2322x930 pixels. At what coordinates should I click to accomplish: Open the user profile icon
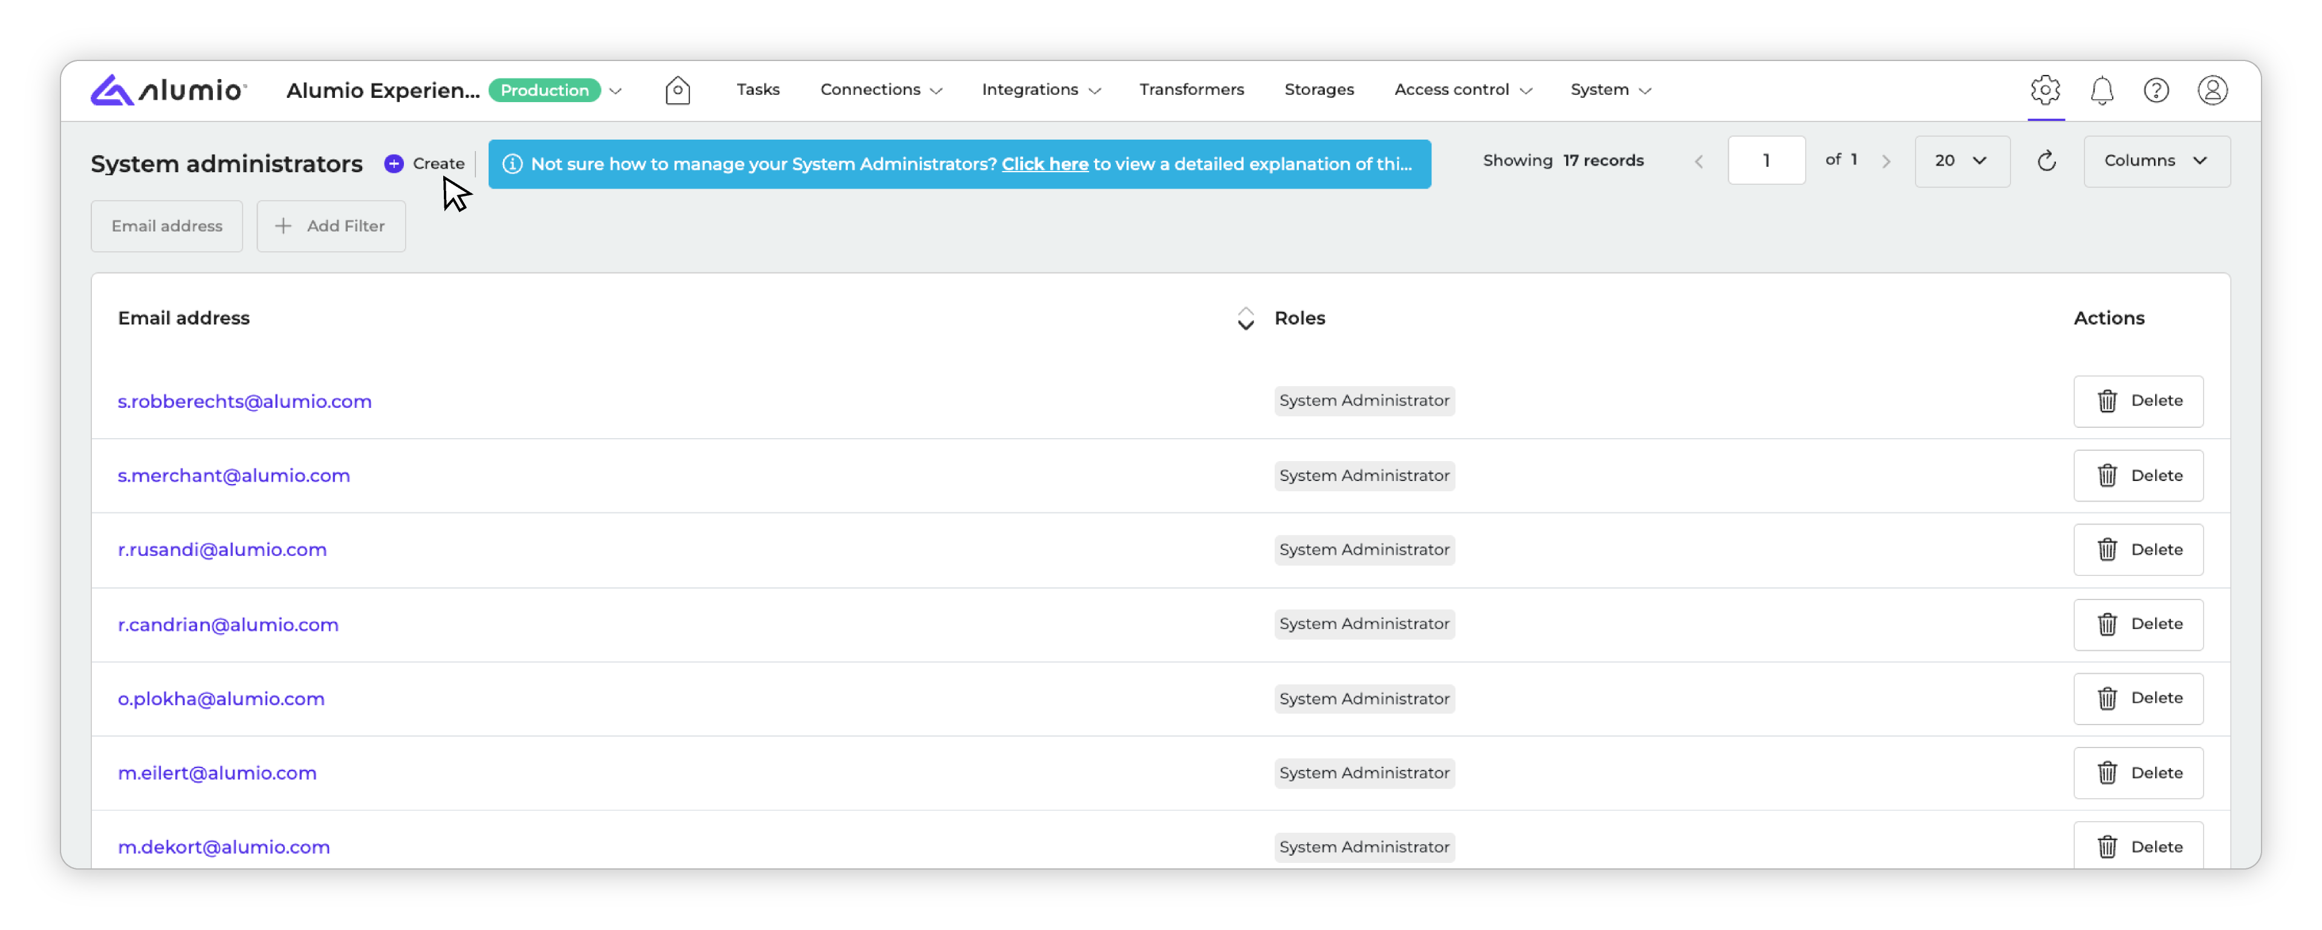pyautogui.click(x=2212, y=90)
